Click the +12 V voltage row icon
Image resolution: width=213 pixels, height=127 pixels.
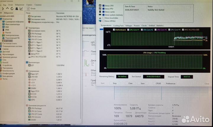click(x=29, y=85)
